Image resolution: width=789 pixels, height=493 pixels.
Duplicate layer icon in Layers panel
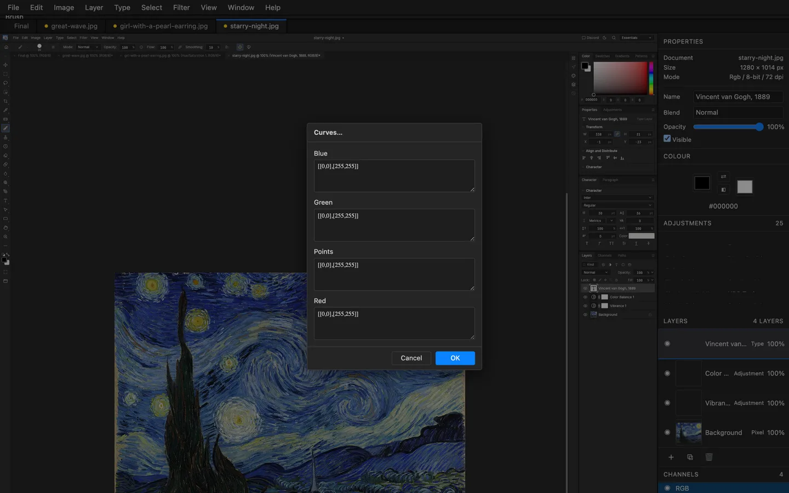(x=690, y=457)
